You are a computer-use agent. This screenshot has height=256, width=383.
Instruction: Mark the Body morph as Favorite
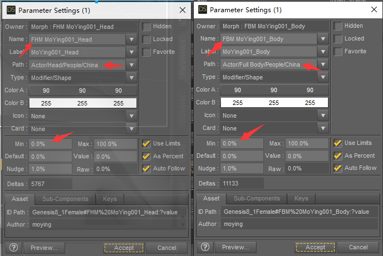(338, 52)
